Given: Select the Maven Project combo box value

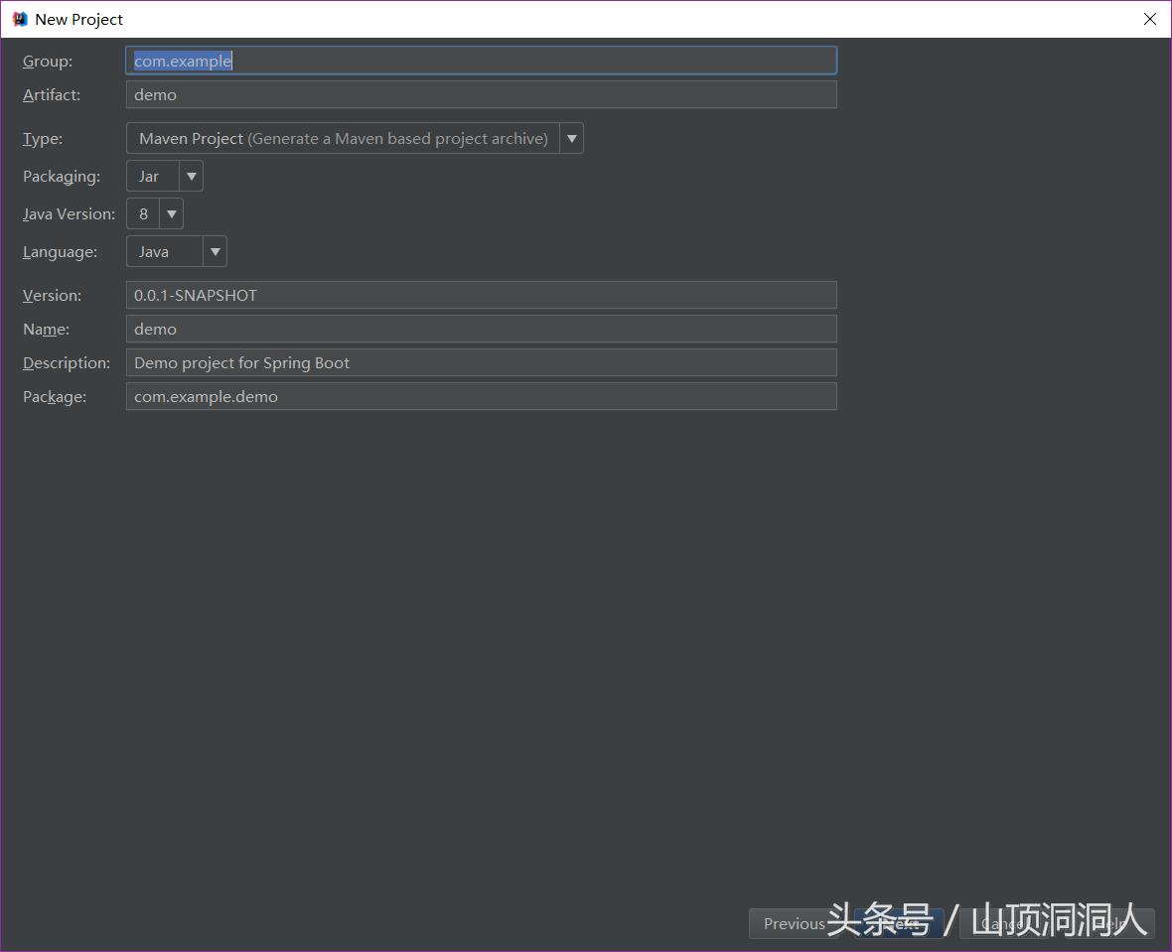Looking at the screenshot, I should [343, 138].
